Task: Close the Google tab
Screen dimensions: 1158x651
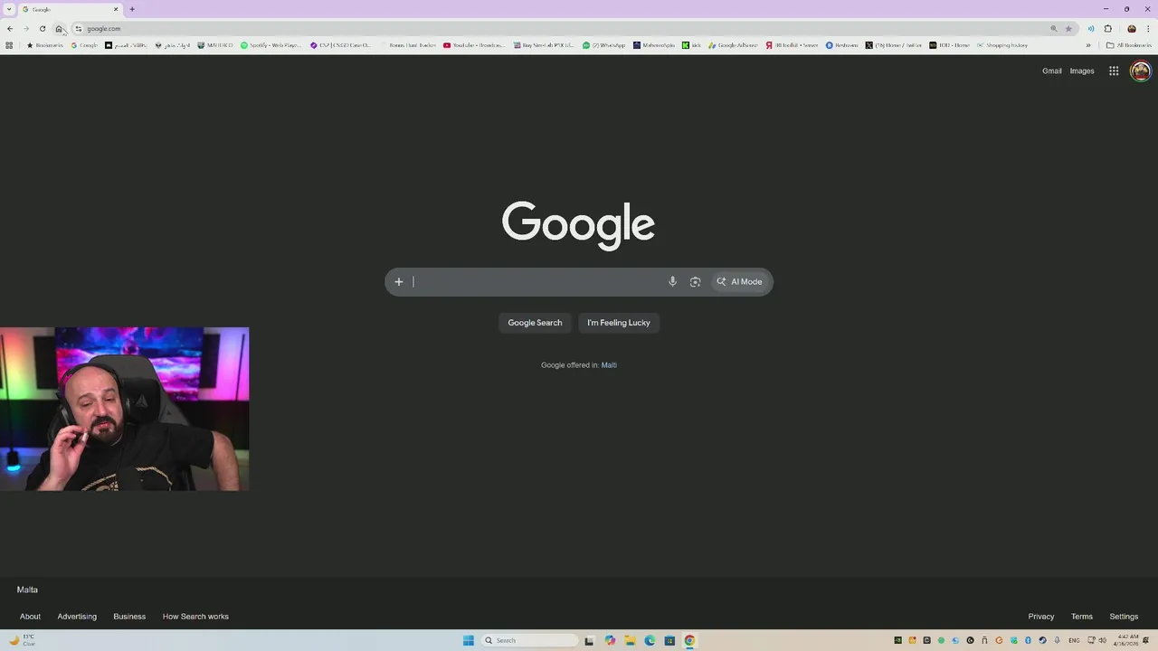Action: point(116,9)
